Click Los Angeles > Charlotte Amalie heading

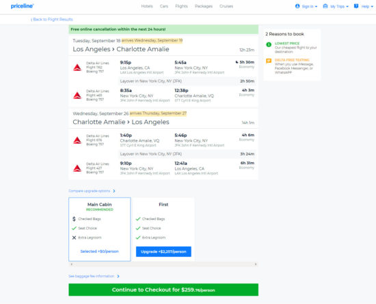[x=121, y=49]
